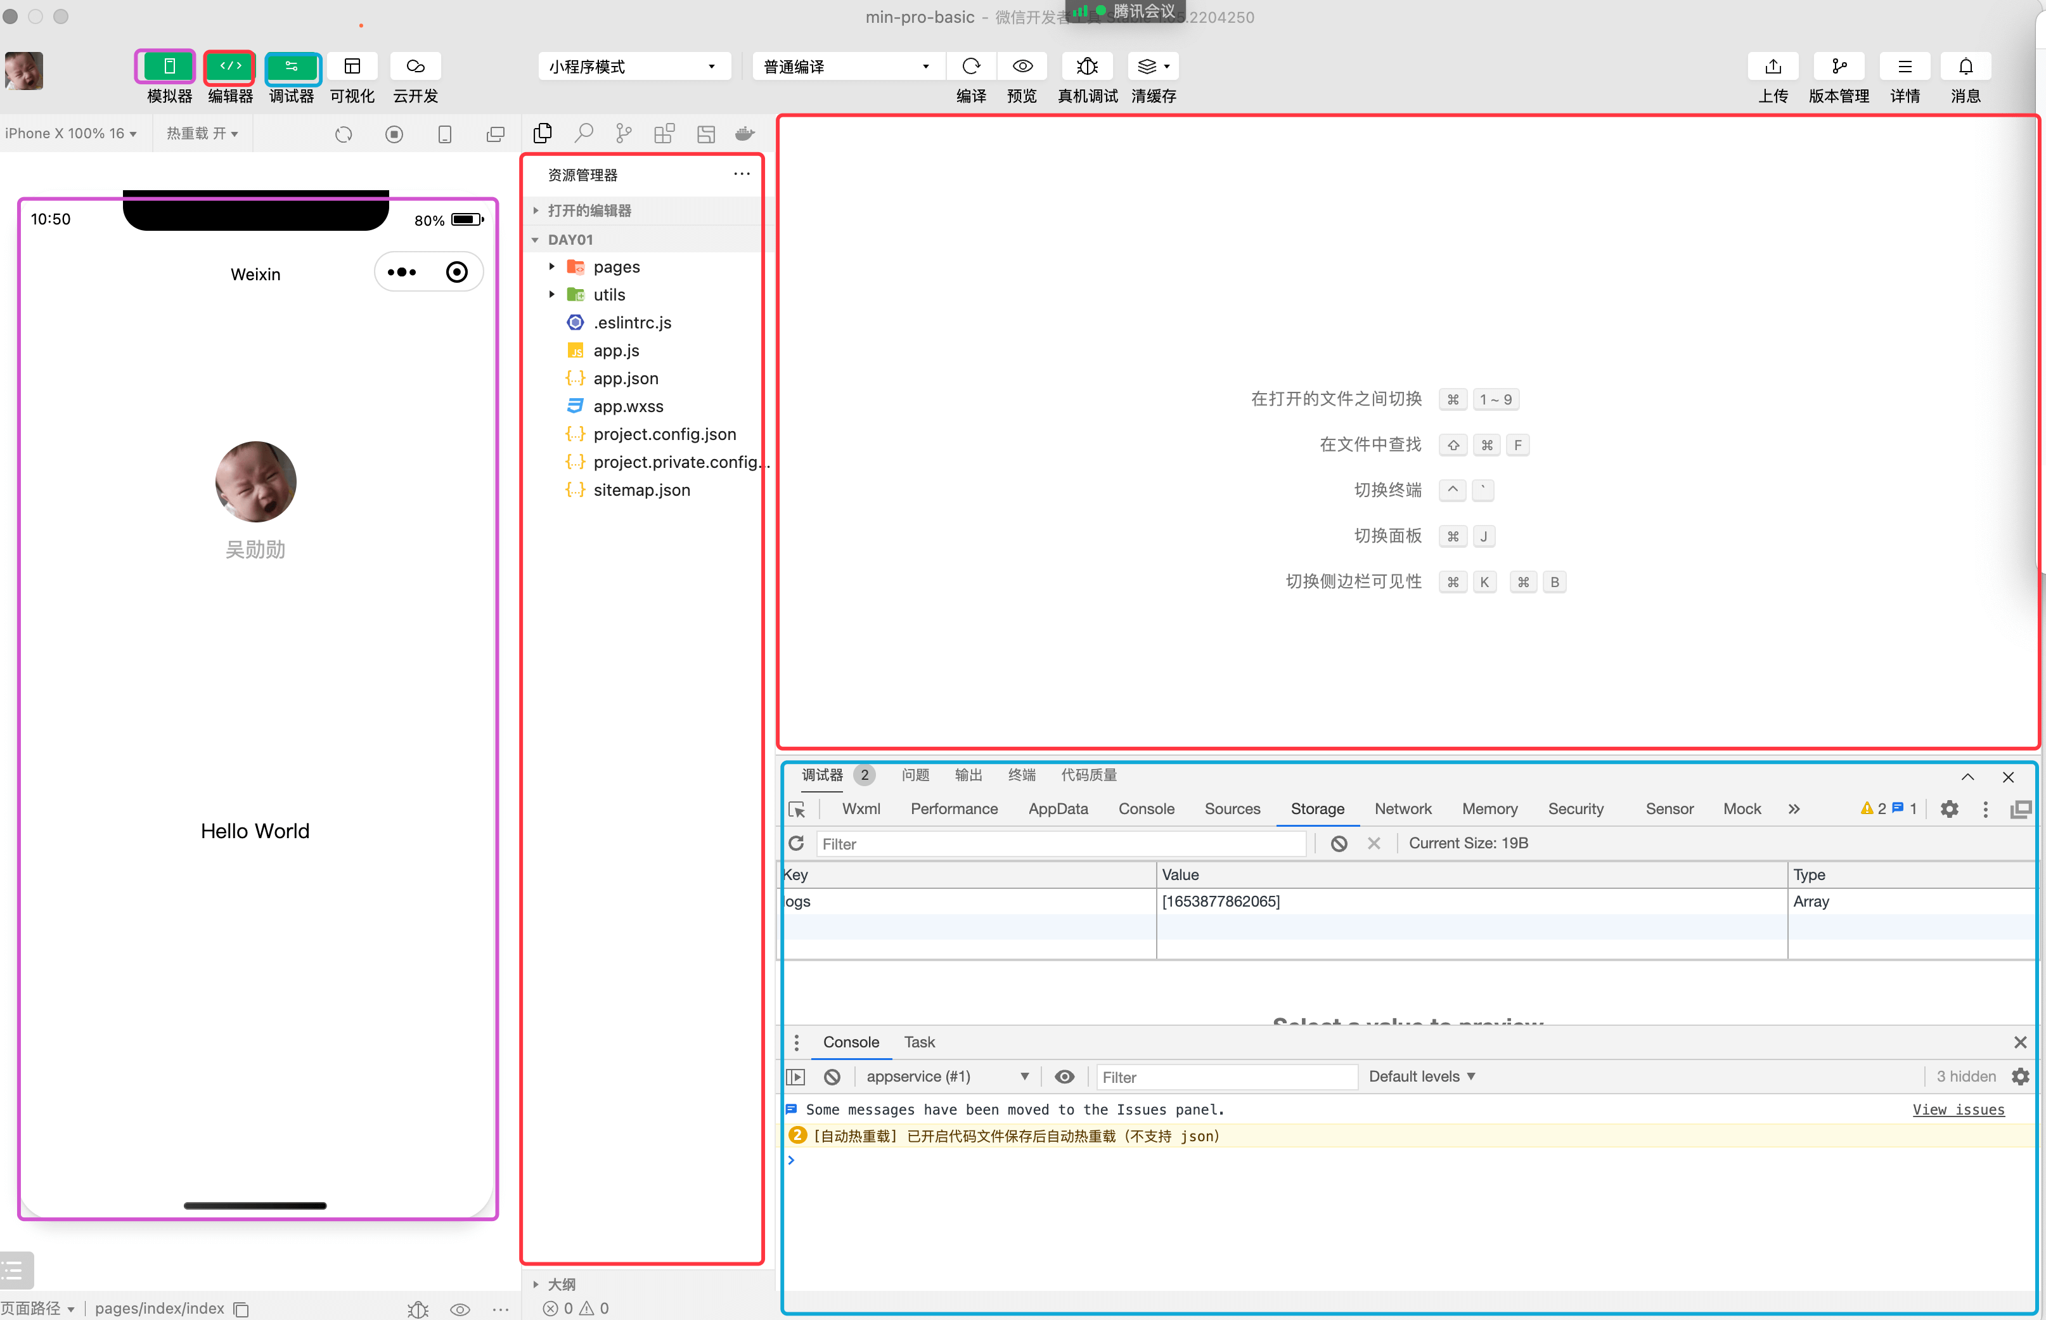Click the 预览 preview eye icon
Viewport: 2046px width, 1320px height.
1022,67
